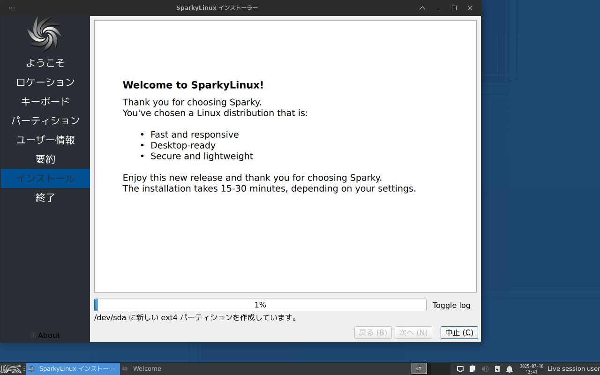Screen dimensions: 600x375
Task: Click the 'You've chosen a Linux distribution' line
Action: (215, 113)
